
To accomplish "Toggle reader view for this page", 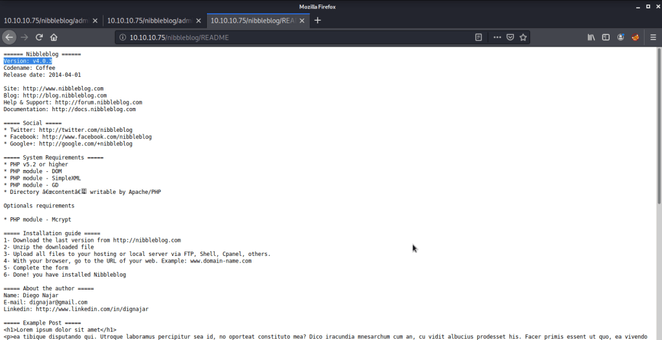I will pyautogui.click(x=479, y=37).
